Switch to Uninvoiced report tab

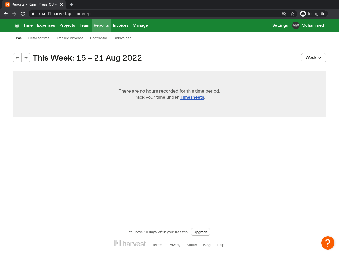point(123,38)
